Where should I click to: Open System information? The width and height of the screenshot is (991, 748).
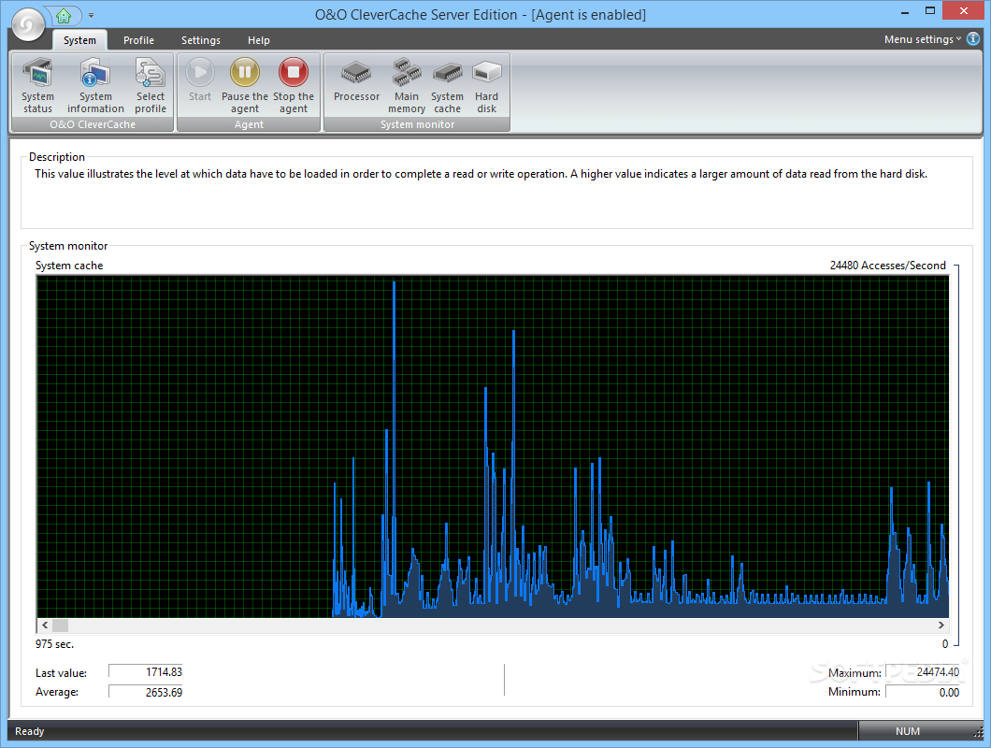95,85
